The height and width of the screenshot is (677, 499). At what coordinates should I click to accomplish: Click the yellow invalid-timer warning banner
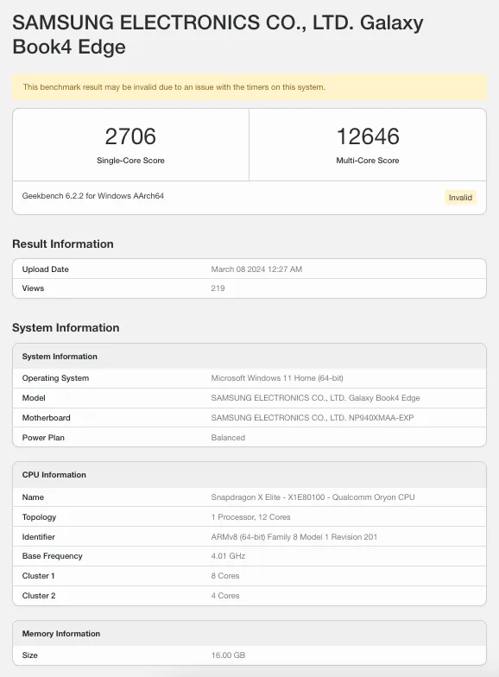249,87
